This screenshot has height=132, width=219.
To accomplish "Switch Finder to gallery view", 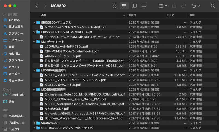I will [144, 6].
